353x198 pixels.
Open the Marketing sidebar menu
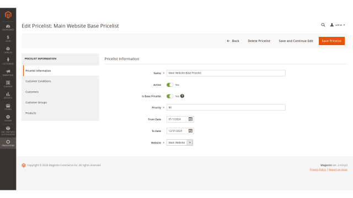8,73
